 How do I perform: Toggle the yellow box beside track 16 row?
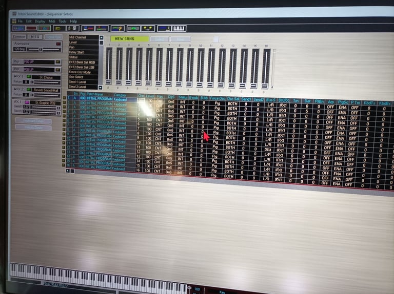tap(63, 165)
